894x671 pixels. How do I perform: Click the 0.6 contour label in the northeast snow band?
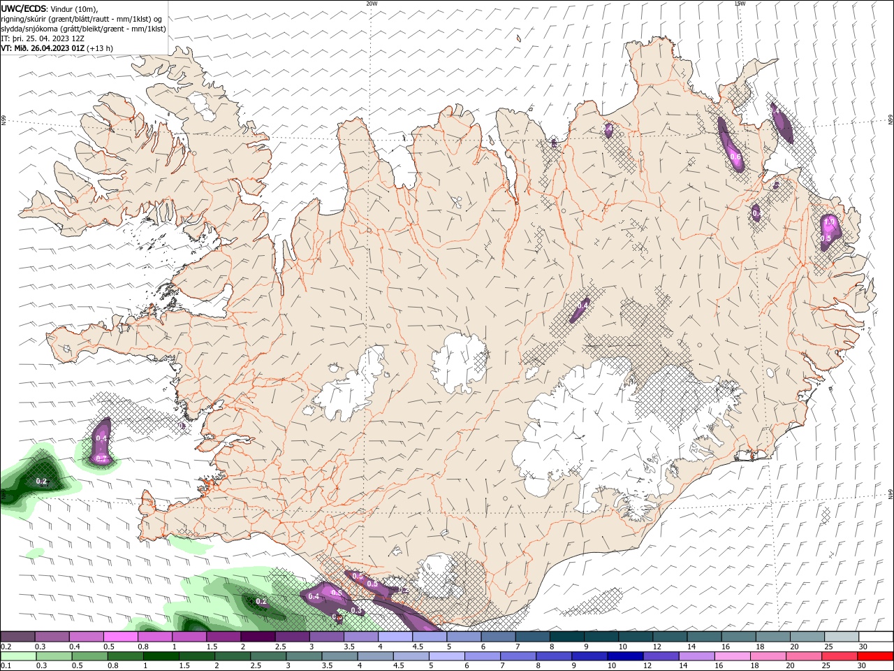pyautogui.click(x=735, y=157)
